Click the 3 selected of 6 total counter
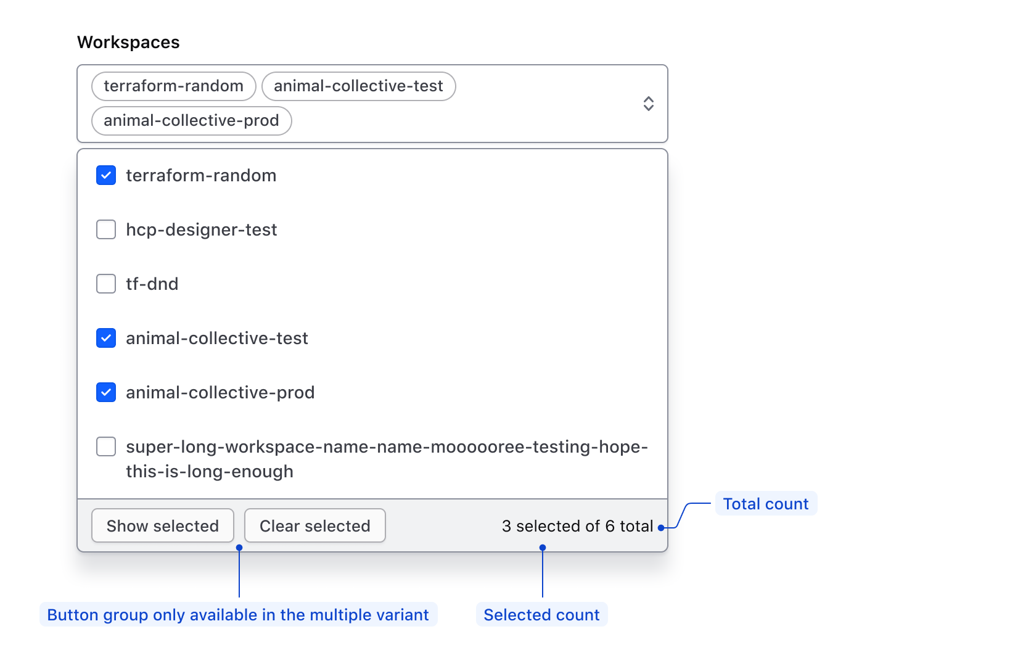 point(577,525)
